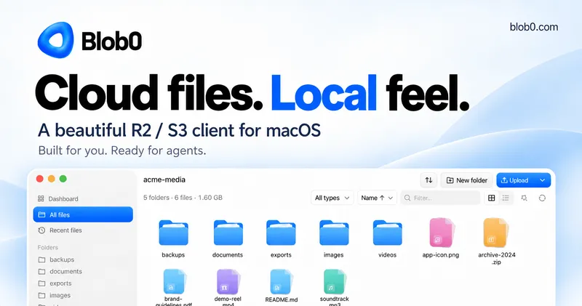582x306 pixels.
Task: Switch to grid view
Action: point(492,198)
